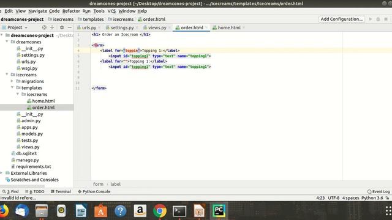Close the urls.py editor tab
Image resolution: width=392 pixels, height=220 pixels.
(99, 28)
